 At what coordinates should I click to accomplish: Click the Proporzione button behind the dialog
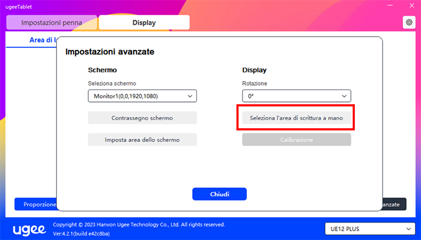[x=36, y=204]
